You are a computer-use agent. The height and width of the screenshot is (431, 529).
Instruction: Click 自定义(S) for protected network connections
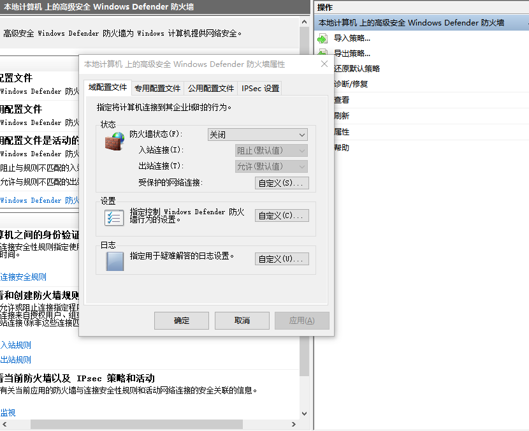tap(282, 183)
